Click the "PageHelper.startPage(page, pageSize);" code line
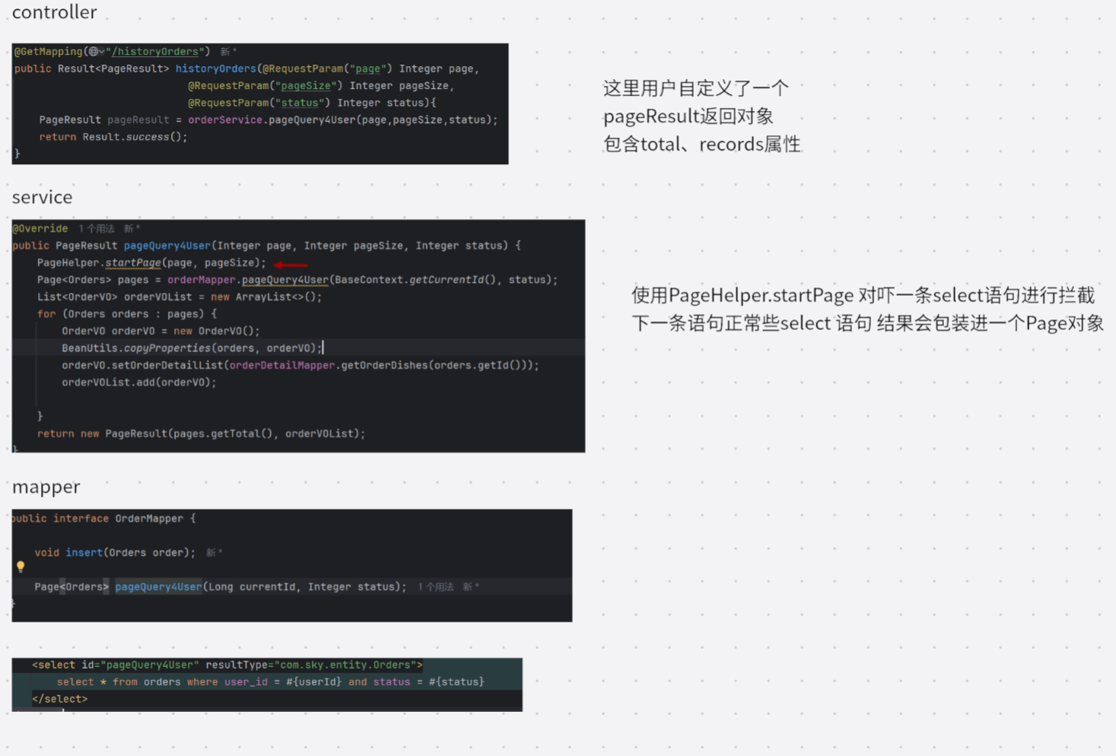The height and width of the screenshot is (756, 1116). pos(152,263)
